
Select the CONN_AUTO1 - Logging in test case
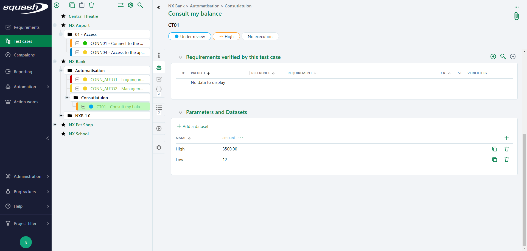coord(117,79)
